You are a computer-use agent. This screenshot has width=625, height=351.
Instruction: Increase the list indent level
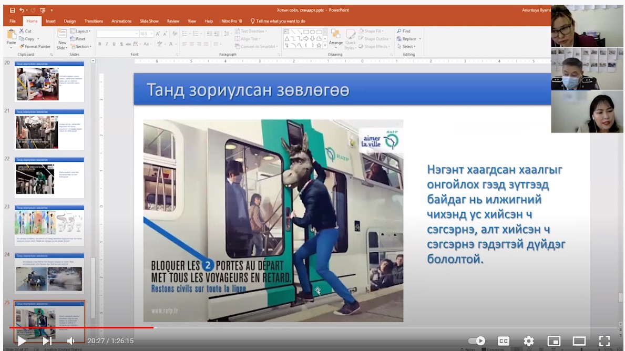[216, 34]
